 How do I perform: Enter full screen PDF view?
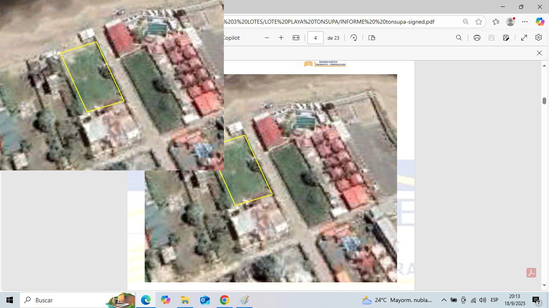tap(524, 38)
